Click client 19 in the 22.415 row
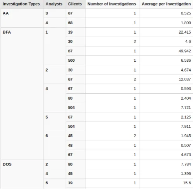This screenshot has width=193, height=189. click(x=70, y=32)
